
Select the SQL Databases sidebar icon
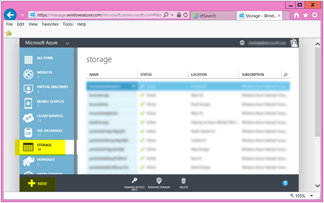point(28,133)
